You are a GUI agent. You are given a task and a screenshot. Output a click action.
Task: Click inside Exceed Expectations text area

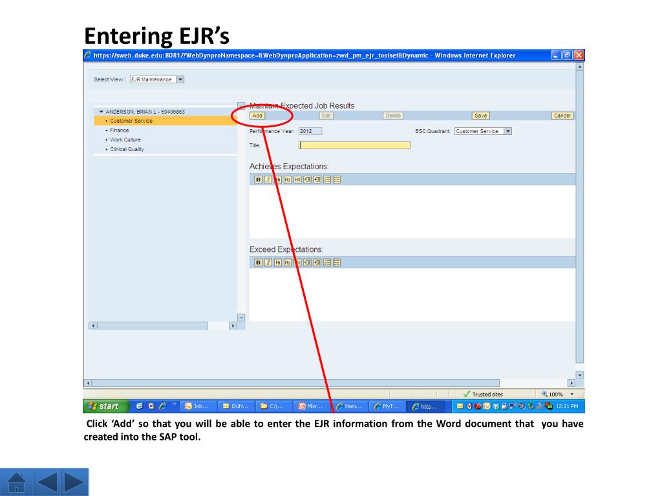coord(412,294)
